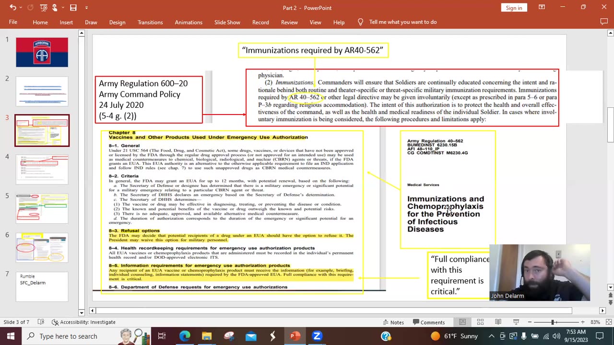Toggle the Comments button in status bar
614x345 pixels.
(429, 322)
